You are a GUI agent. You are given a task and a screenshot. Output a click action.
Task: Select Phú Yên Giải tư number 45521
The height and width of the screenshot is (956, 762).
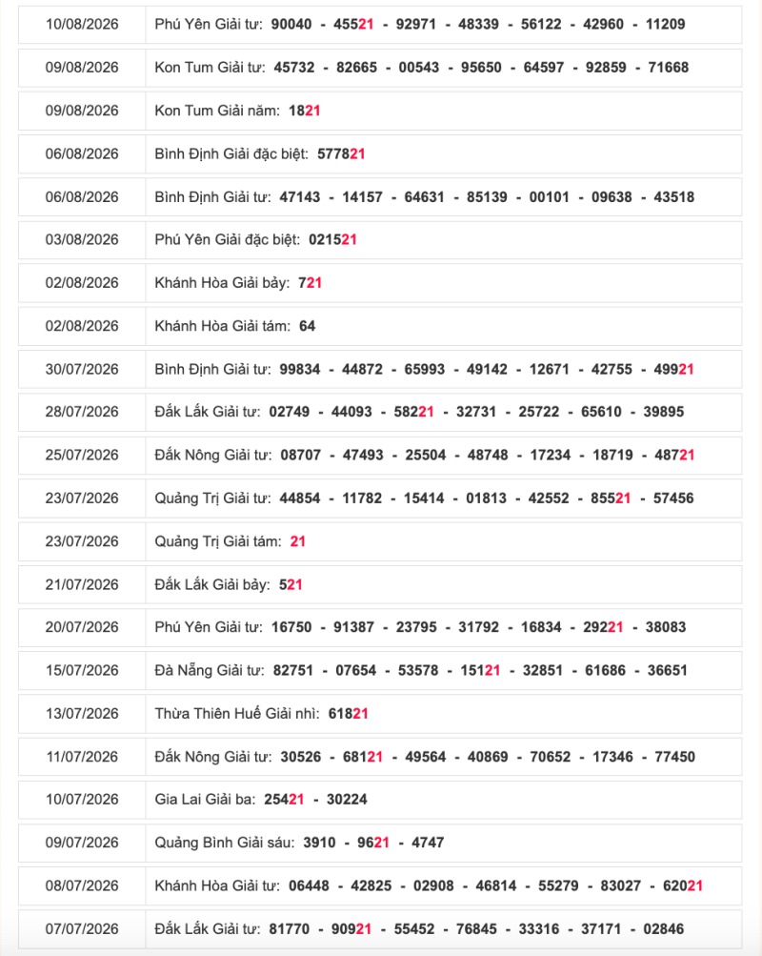point(353,25)
